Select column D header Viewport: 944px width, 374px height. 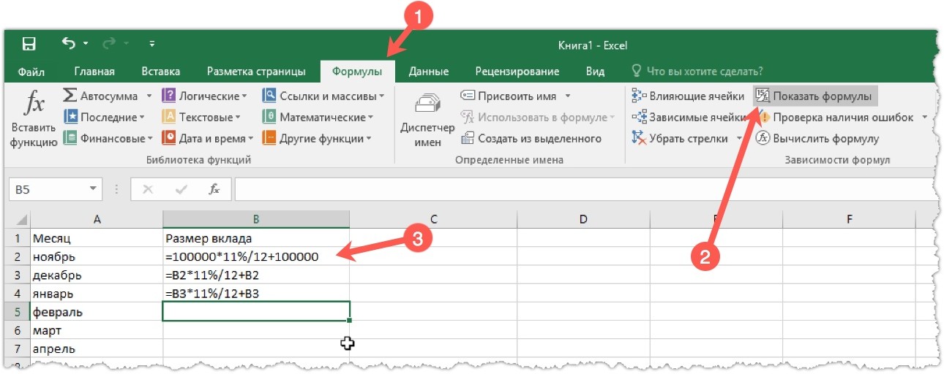tap(583, 219)
